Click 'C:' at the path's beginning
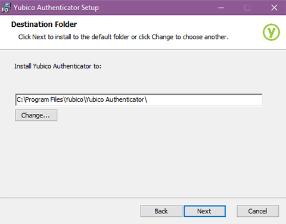 [x=20, y=99]
